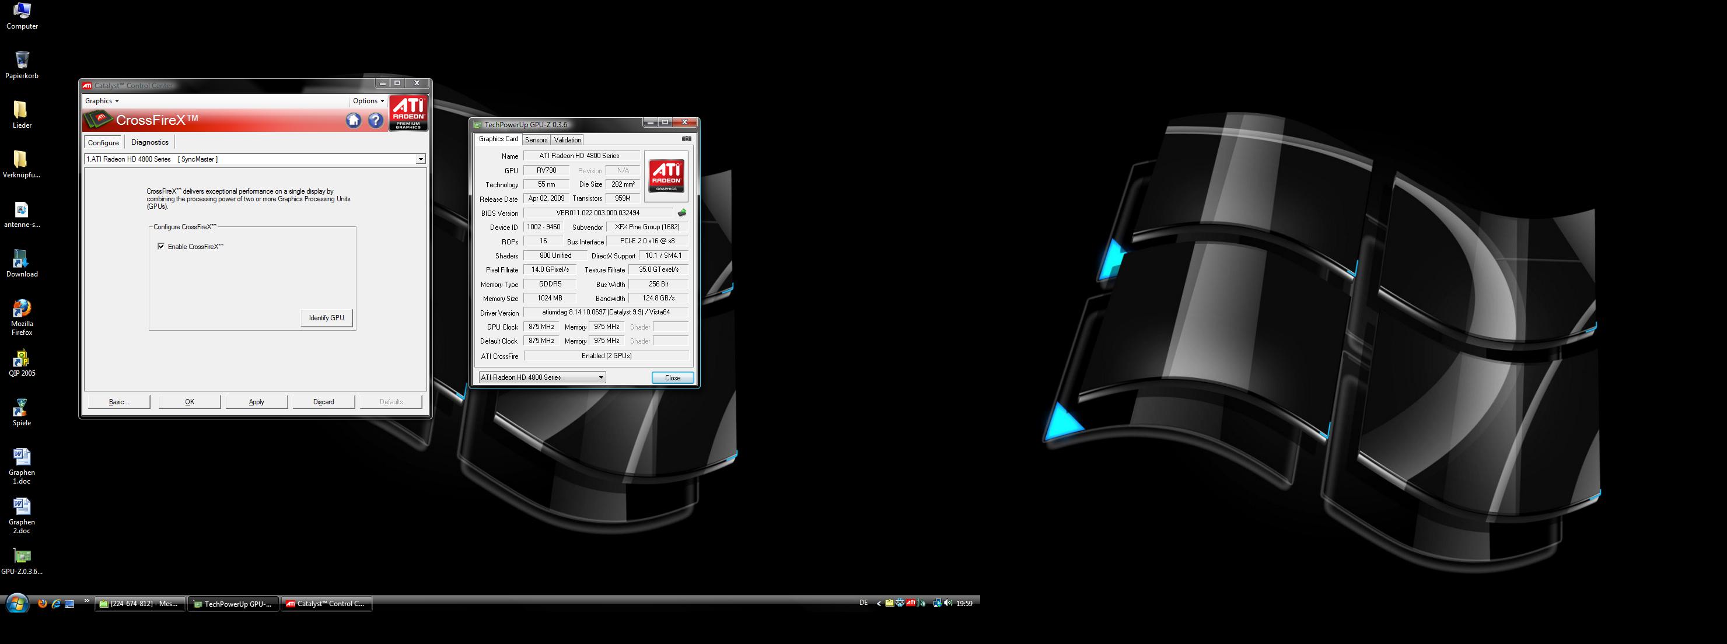1727x644 pixels.
Task: Click the Driver Version field
Action: click(606, 312)
